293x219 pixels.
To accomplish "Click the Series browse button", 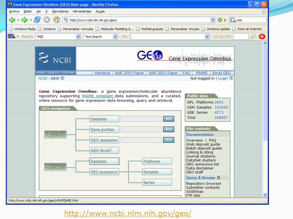I will point(157,182).
